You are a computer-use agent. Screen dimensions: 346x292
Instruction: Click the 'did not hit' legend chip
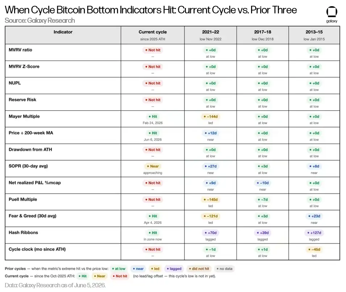coord(199,269)
